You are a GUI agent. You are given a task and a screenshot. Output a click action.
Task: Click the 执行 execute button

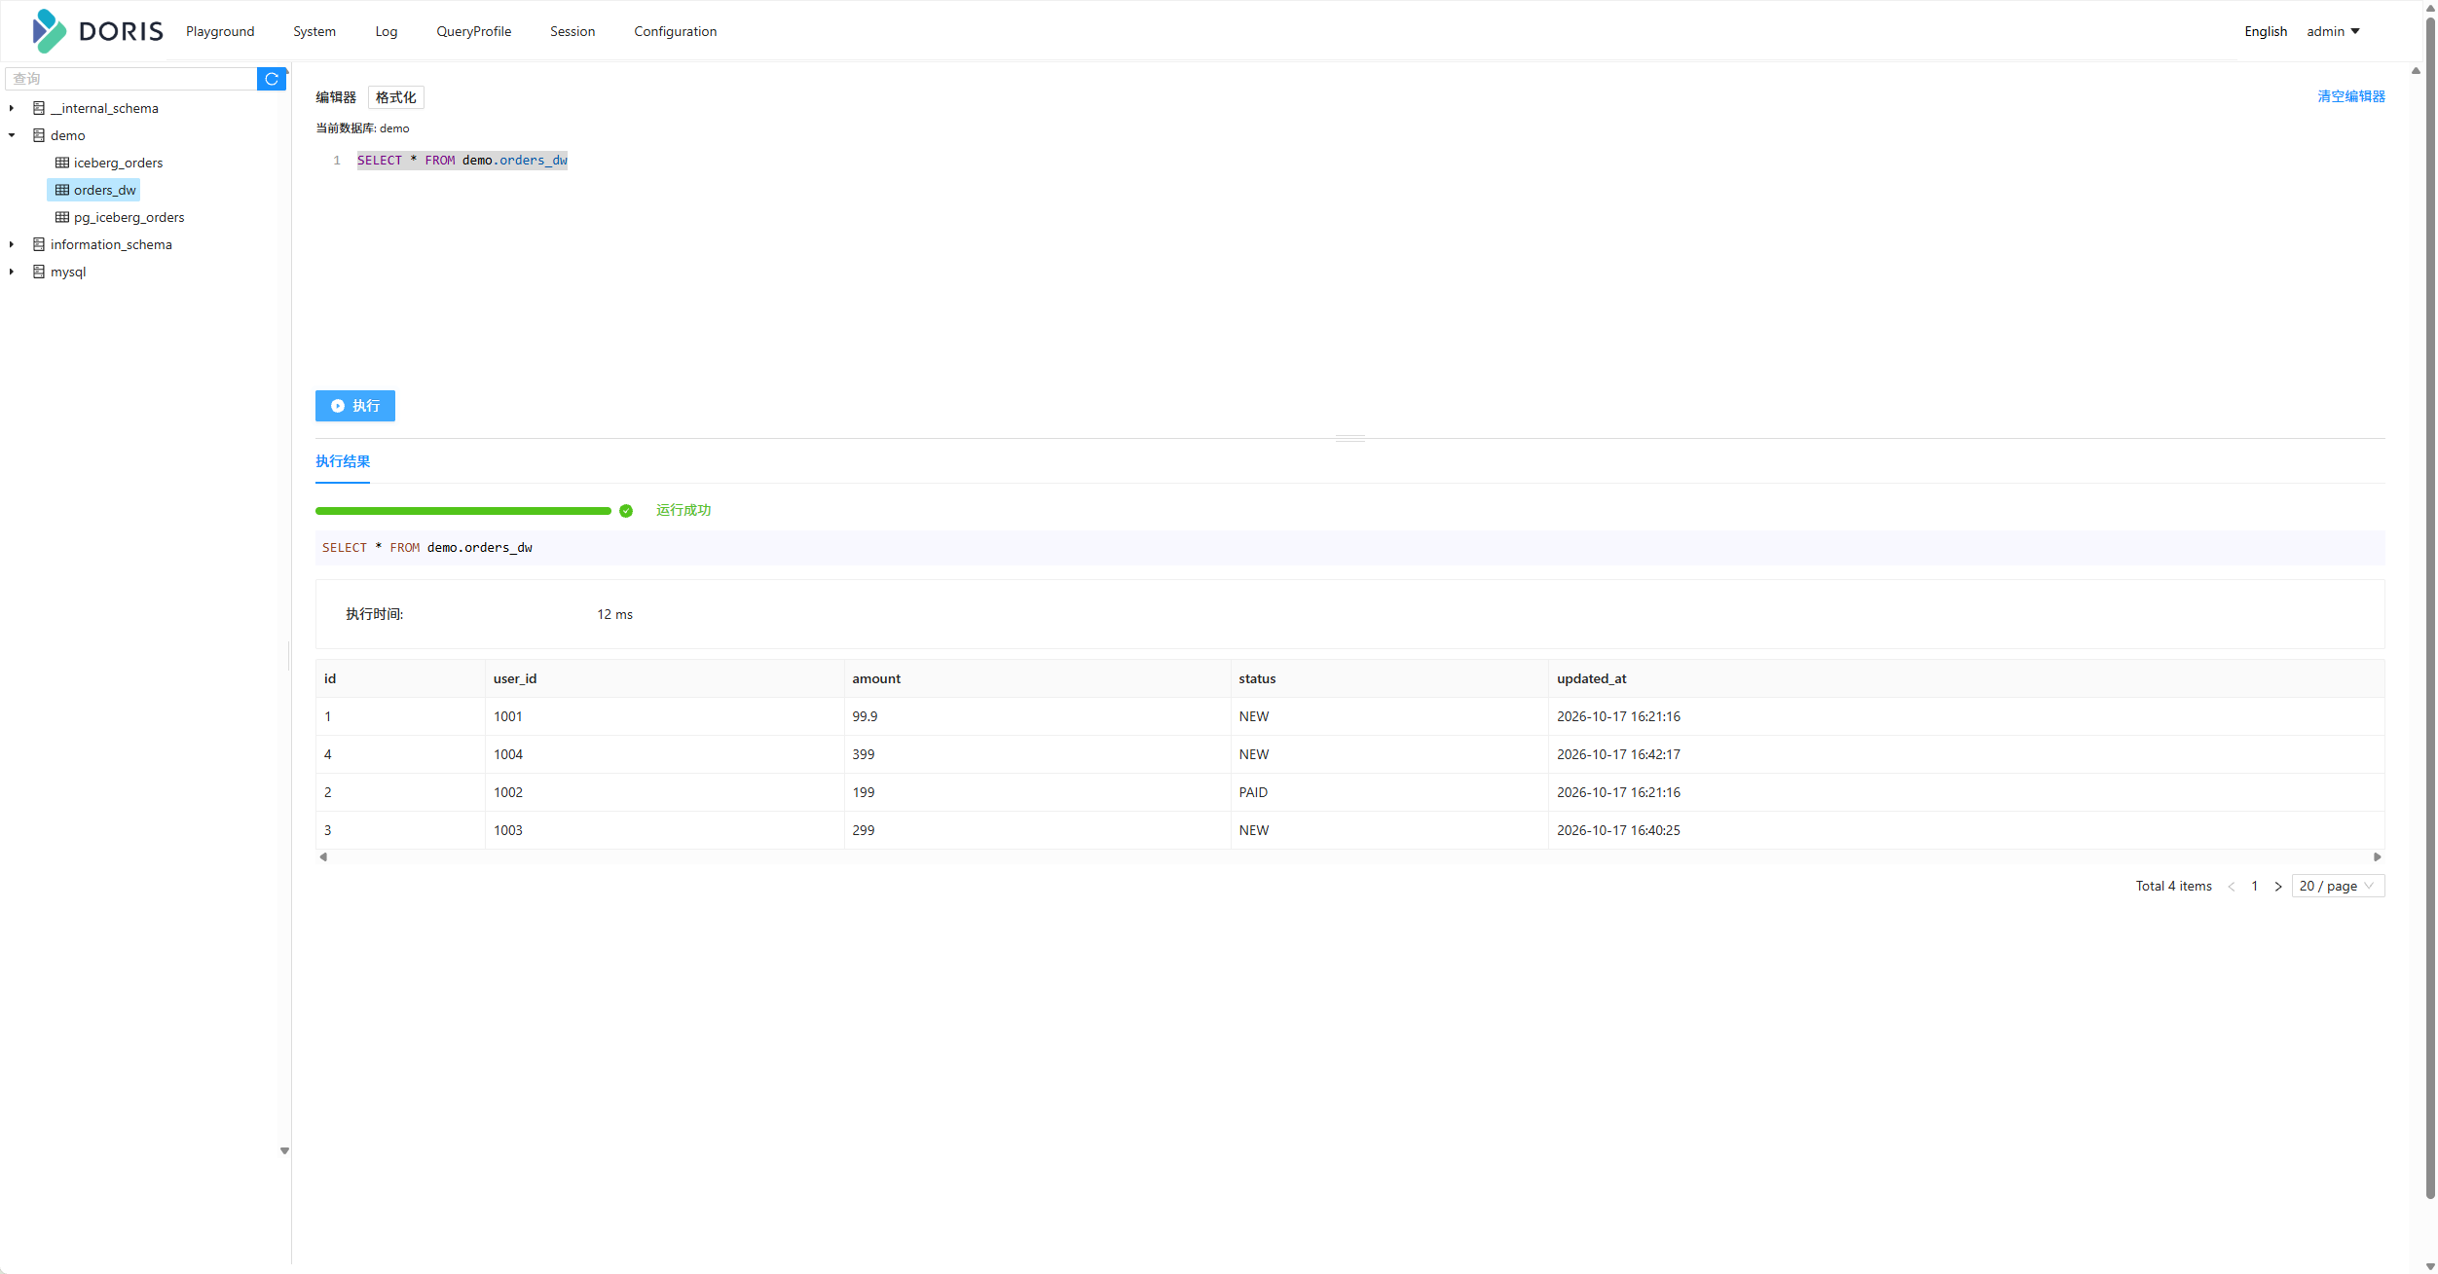[355, 406]
